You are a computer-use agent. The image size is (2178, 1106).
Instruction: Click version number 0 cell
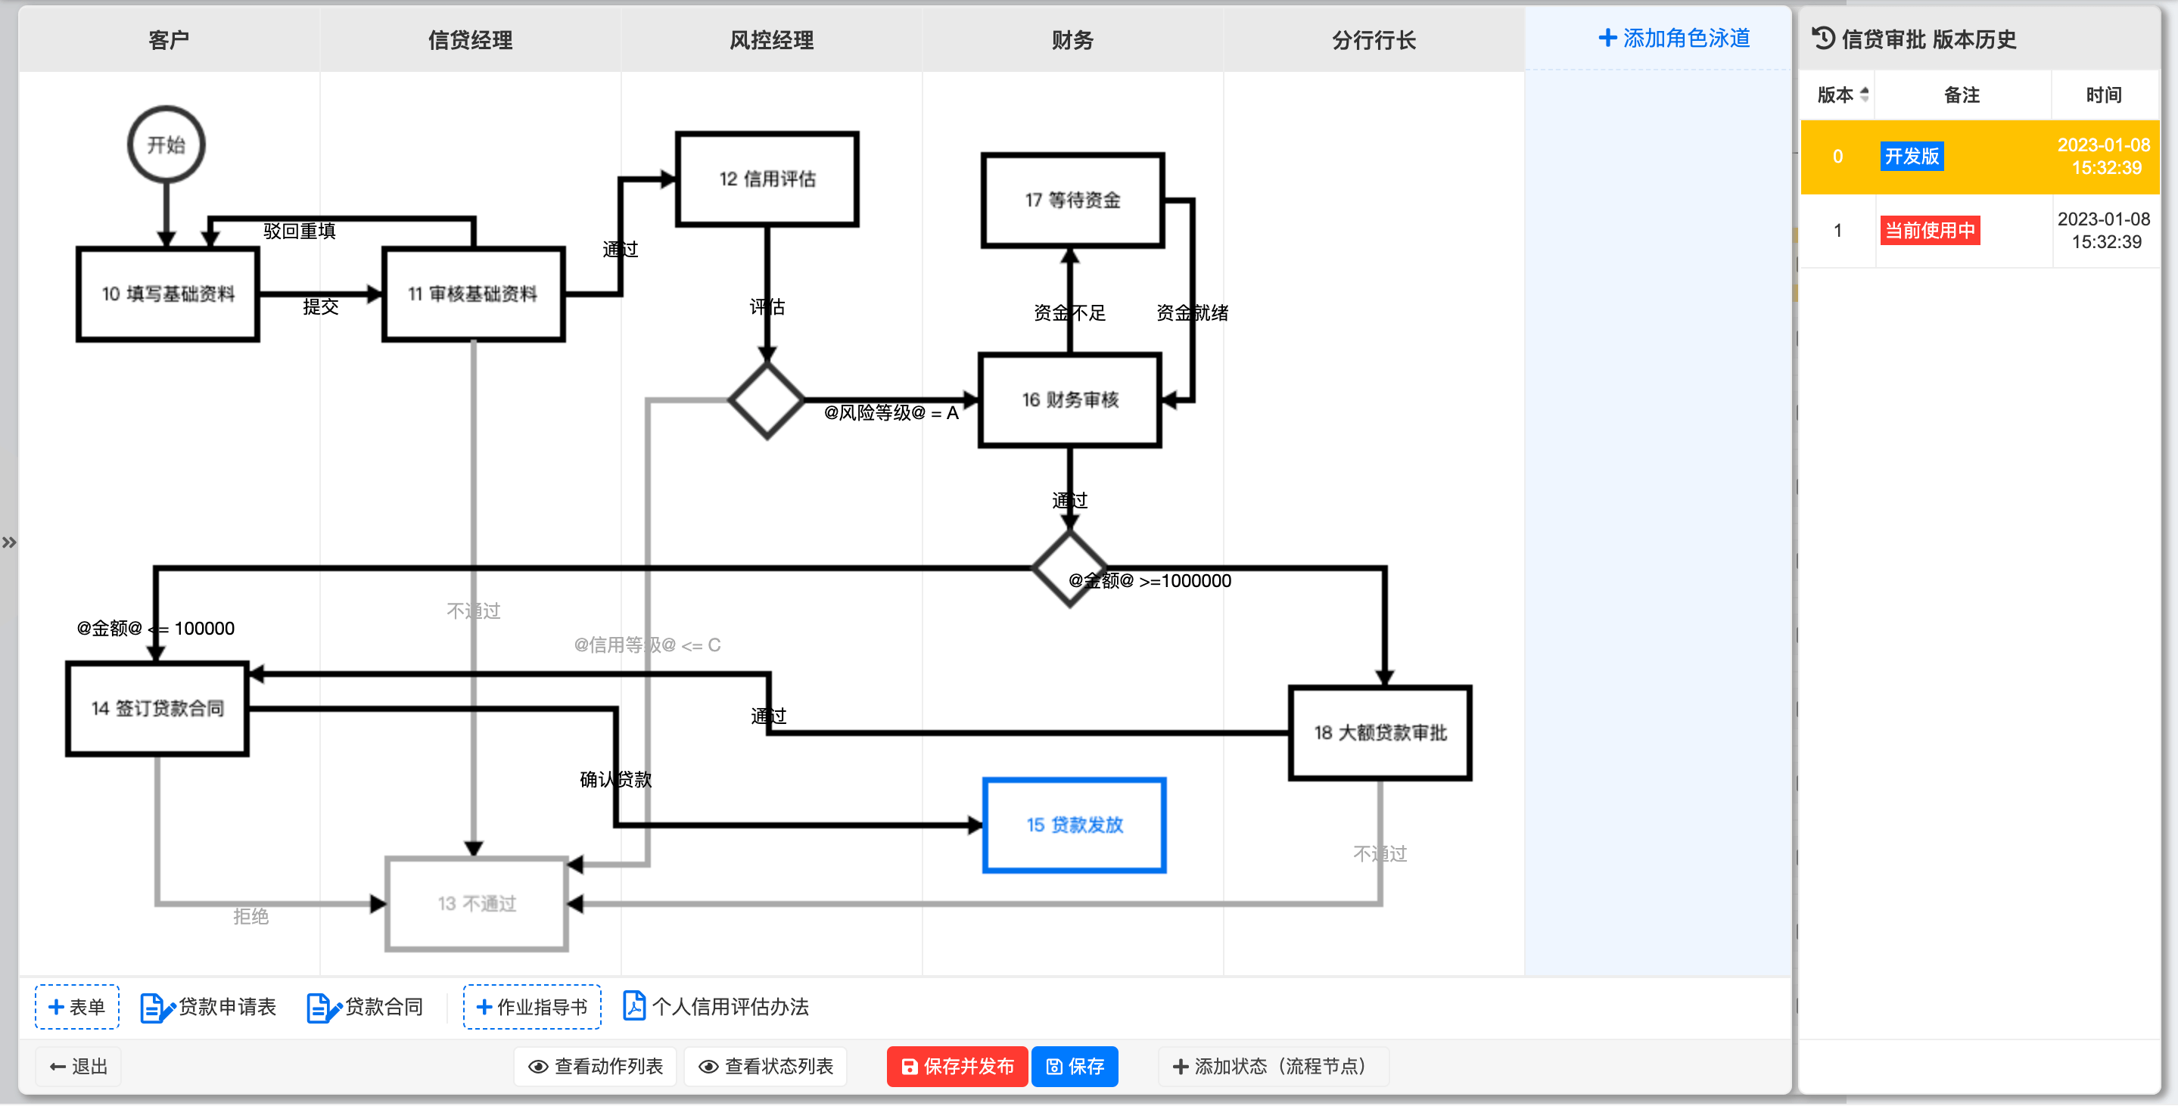coord(1837,157)
